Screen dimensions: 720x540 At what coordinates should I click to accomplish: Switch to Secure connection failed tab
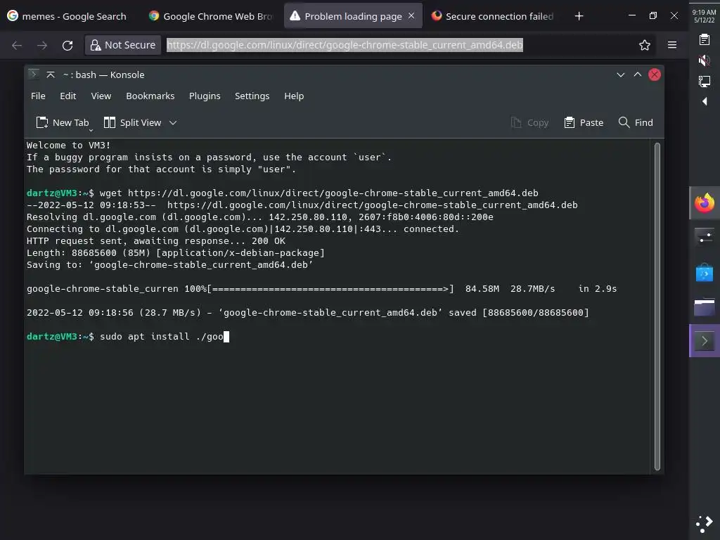pyautogui.click(x=493, y=16)
